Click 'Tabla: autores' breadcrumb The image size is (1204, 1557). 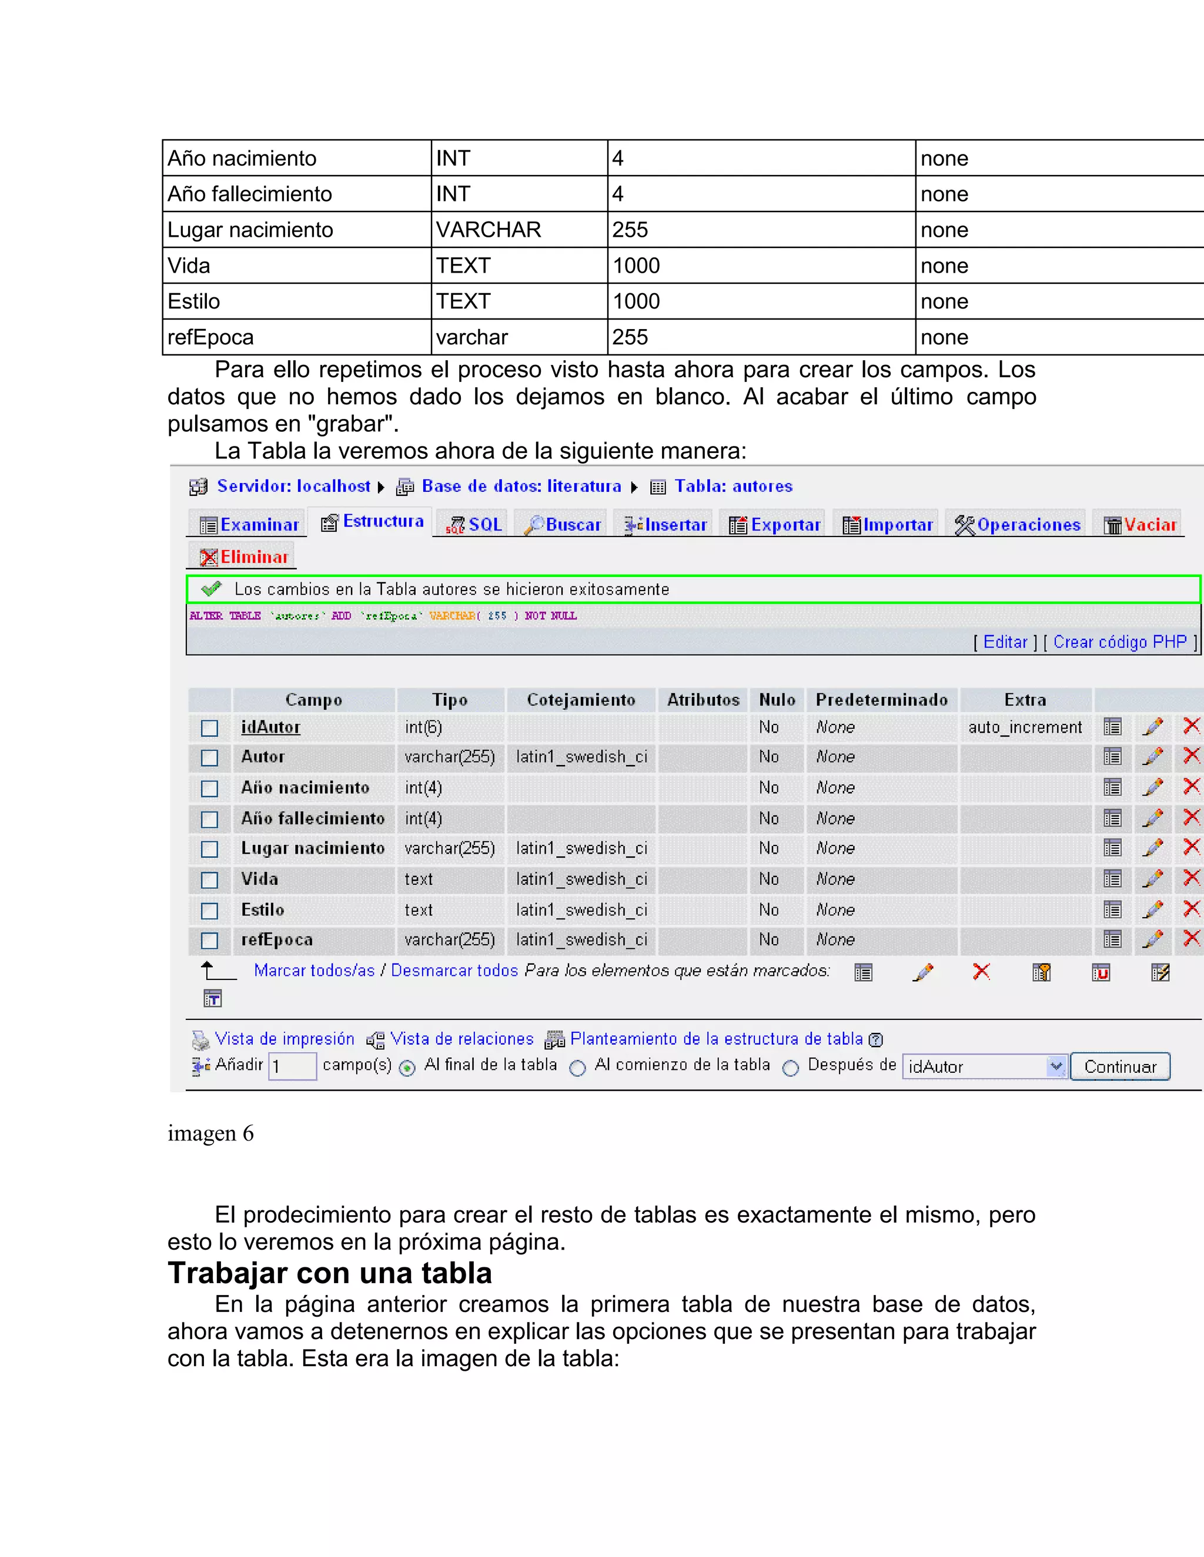[733, 485]
